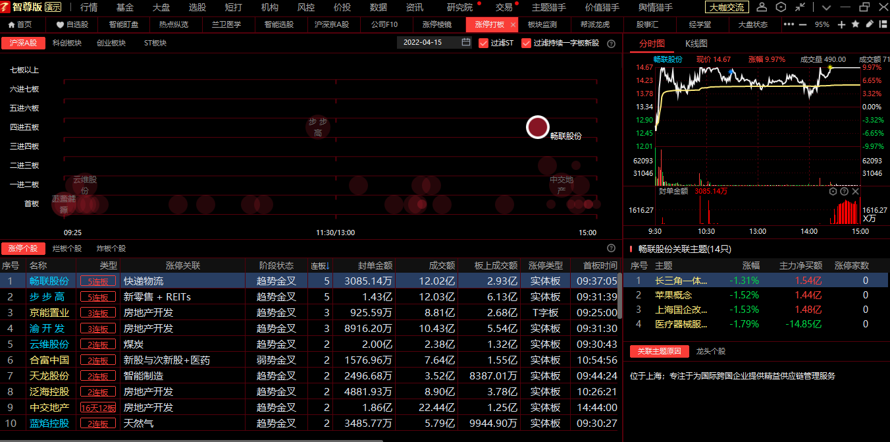The height and width of the screenshot is (442, 890).
Task: Open the 主题猎手 menu
Action: coord(548,7)
